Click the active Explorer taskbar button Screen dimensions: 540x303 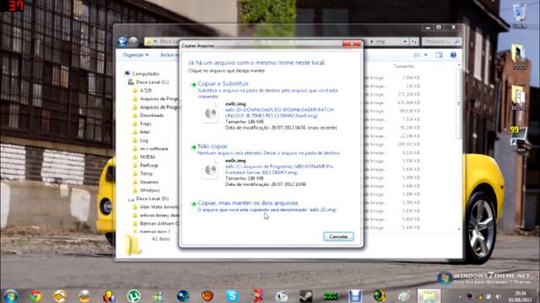coord(429,295)
